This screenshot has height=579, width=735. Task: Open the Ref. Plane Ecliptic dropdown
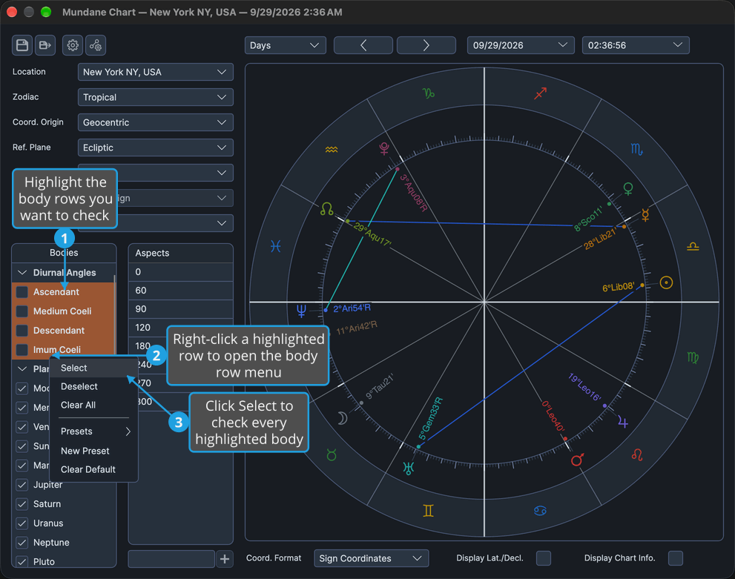click(x=156, y=148)
